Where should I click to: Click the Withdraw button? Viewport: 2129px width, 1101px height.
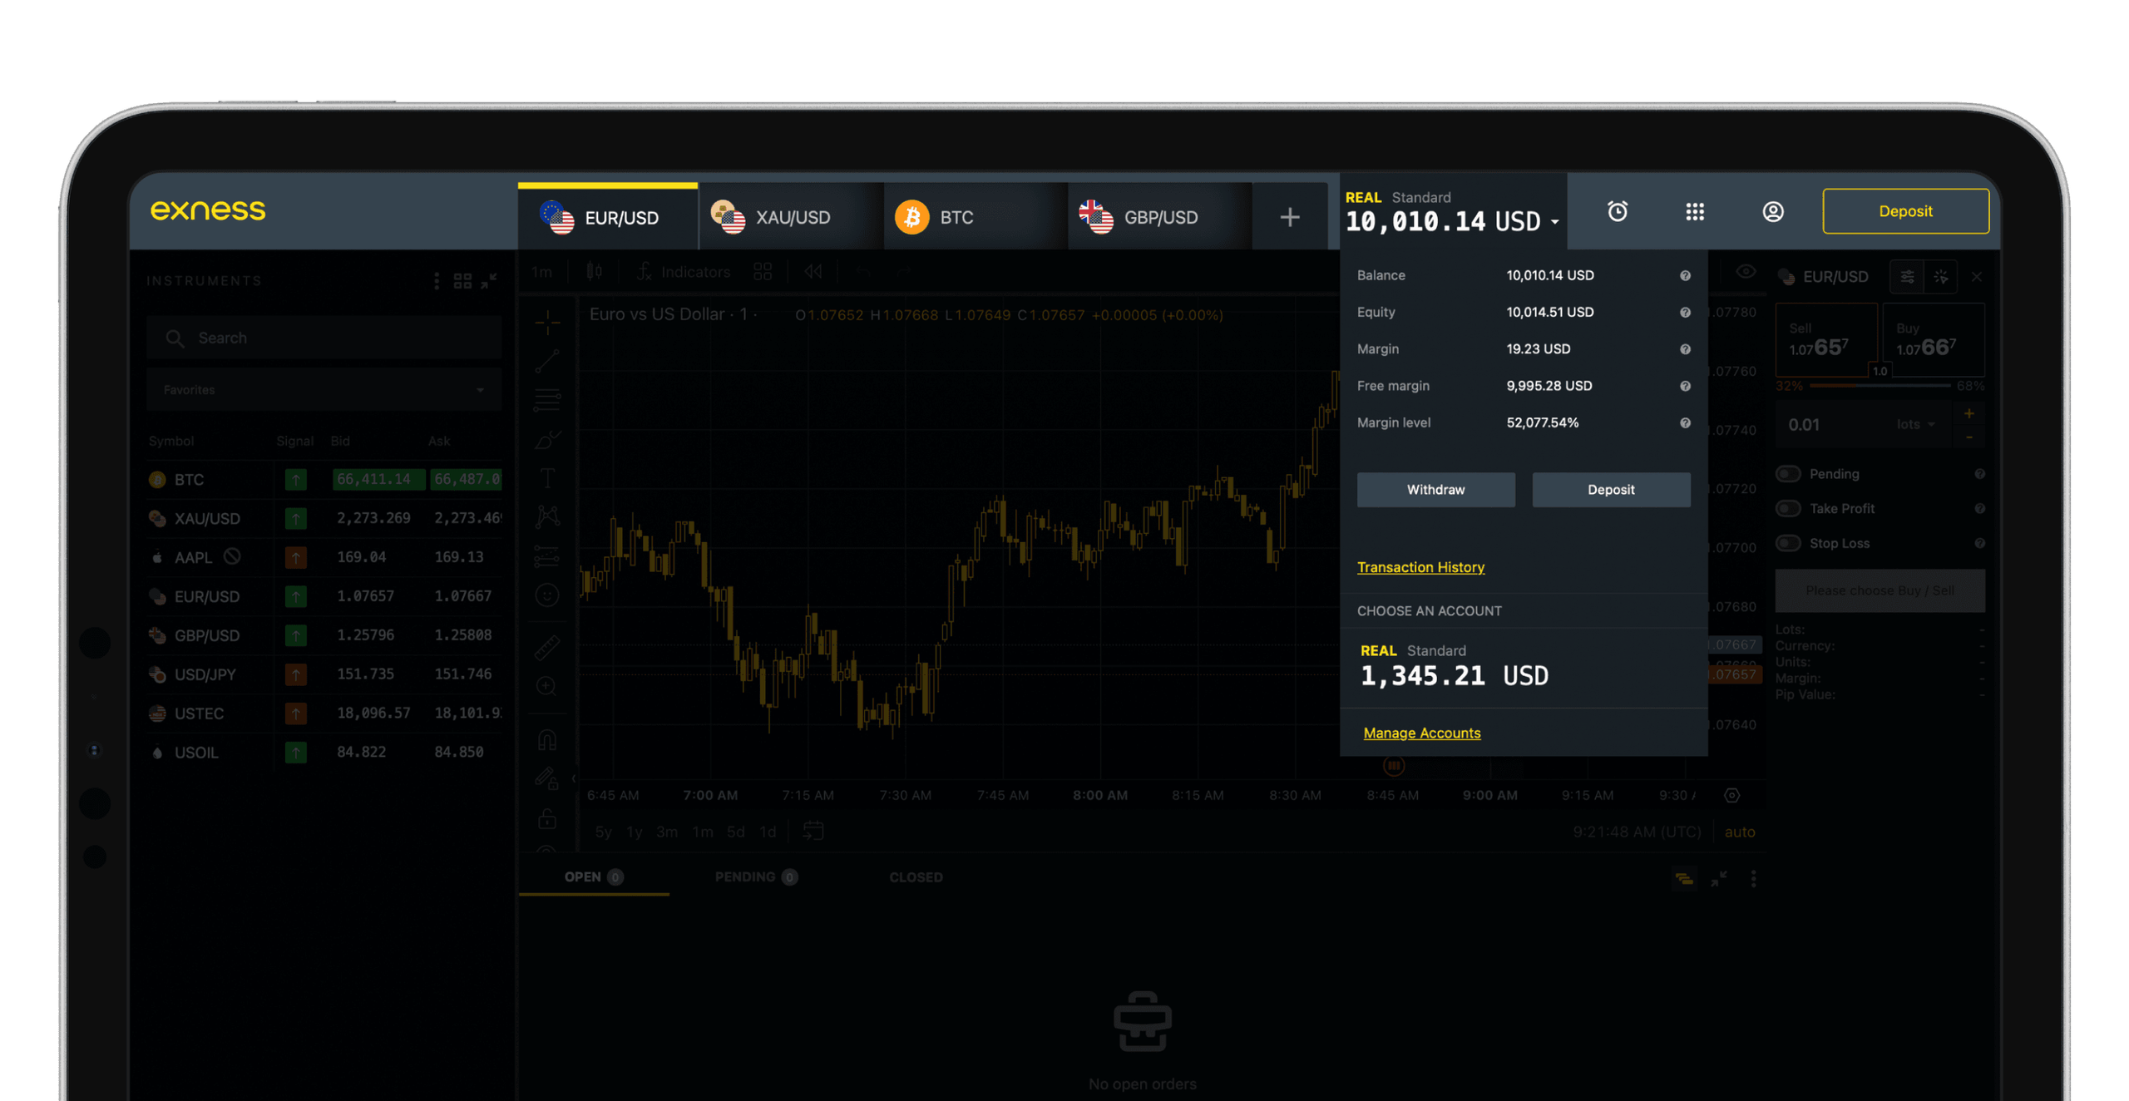click(1435, 489)
